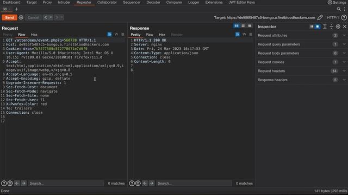348x195 pixels.
Task: Toggle response non-printable characters \n
Action: [x=244, y=35]
